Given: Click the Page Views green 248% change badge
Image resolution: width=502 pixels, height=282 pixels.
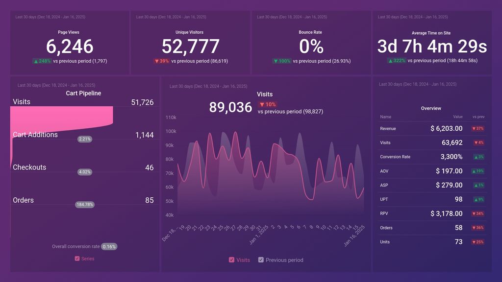Looking at the screenshot, I should tap(42, 61).
